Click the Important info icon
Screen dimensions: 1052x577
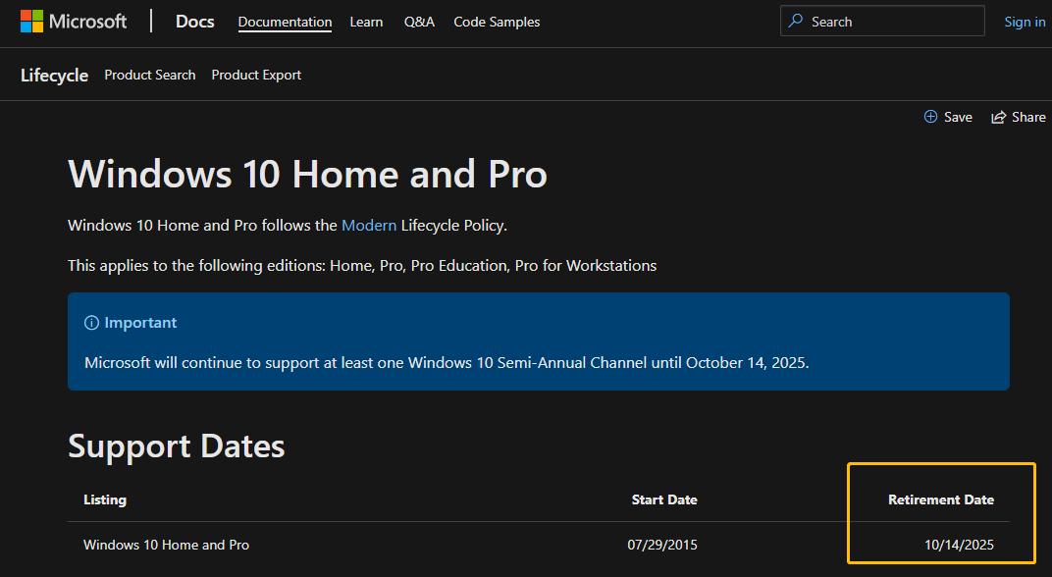[x=91, y=323]
